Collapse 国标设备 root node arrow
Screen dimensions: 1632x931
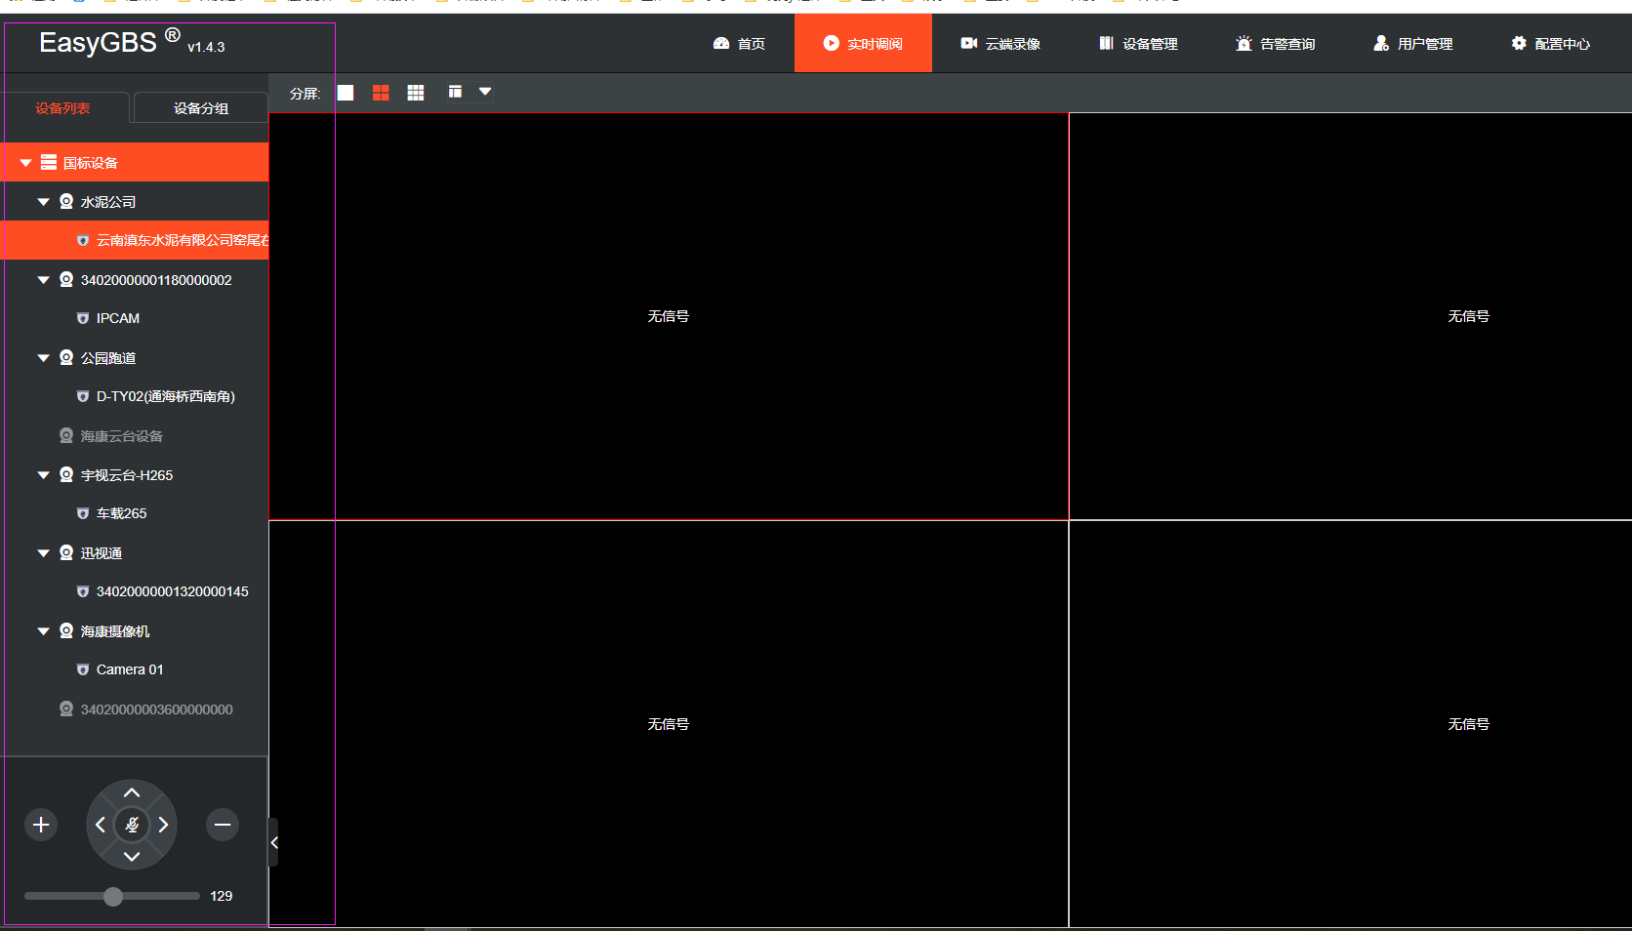coord(26,163)
